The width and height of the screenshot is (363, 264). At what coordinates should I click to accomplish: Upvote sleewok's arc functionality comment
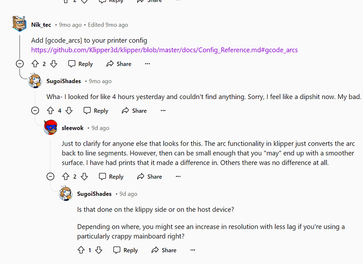tap(66, 177)
